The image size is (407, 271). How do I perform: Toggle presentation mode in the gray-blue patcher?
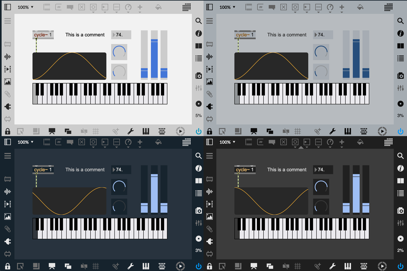point(254,131)
